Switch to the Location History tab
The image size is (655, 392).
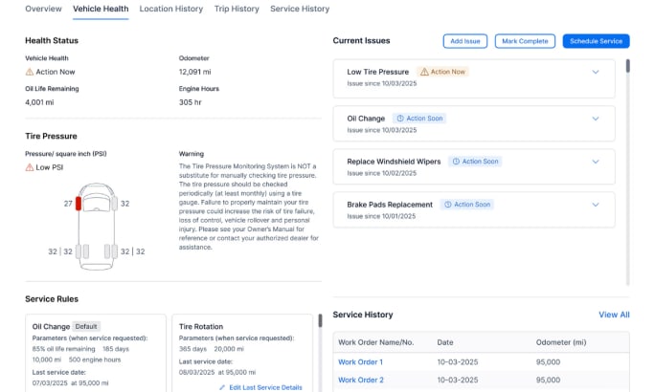170,9
